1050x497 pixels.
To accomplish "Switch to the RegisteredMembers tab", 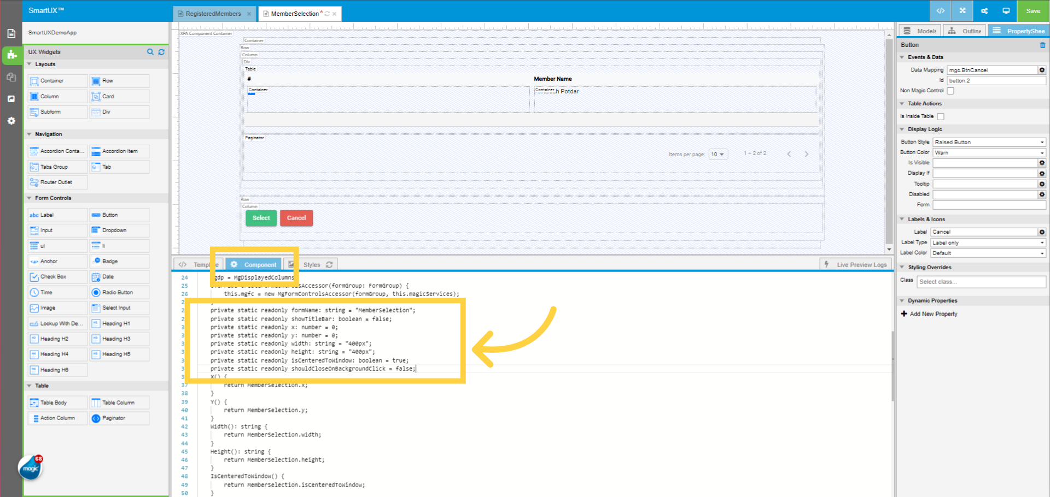I will pos(213,14).
